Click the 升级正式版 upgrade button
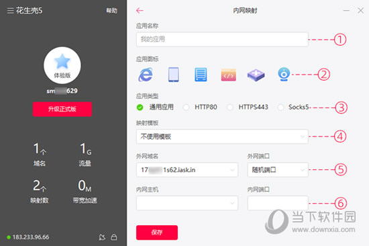 62,109
